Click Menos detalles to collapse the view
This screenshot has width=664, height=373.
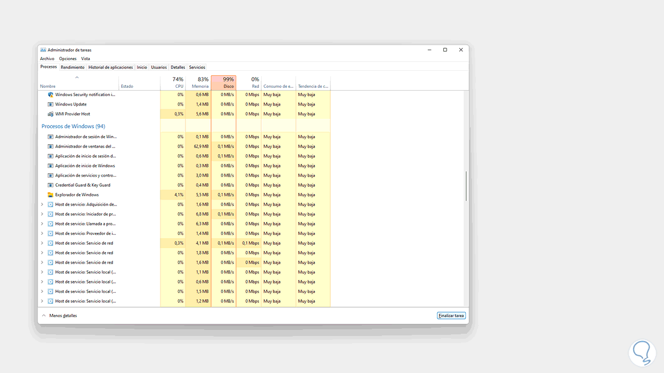click(x=59, y=316)
